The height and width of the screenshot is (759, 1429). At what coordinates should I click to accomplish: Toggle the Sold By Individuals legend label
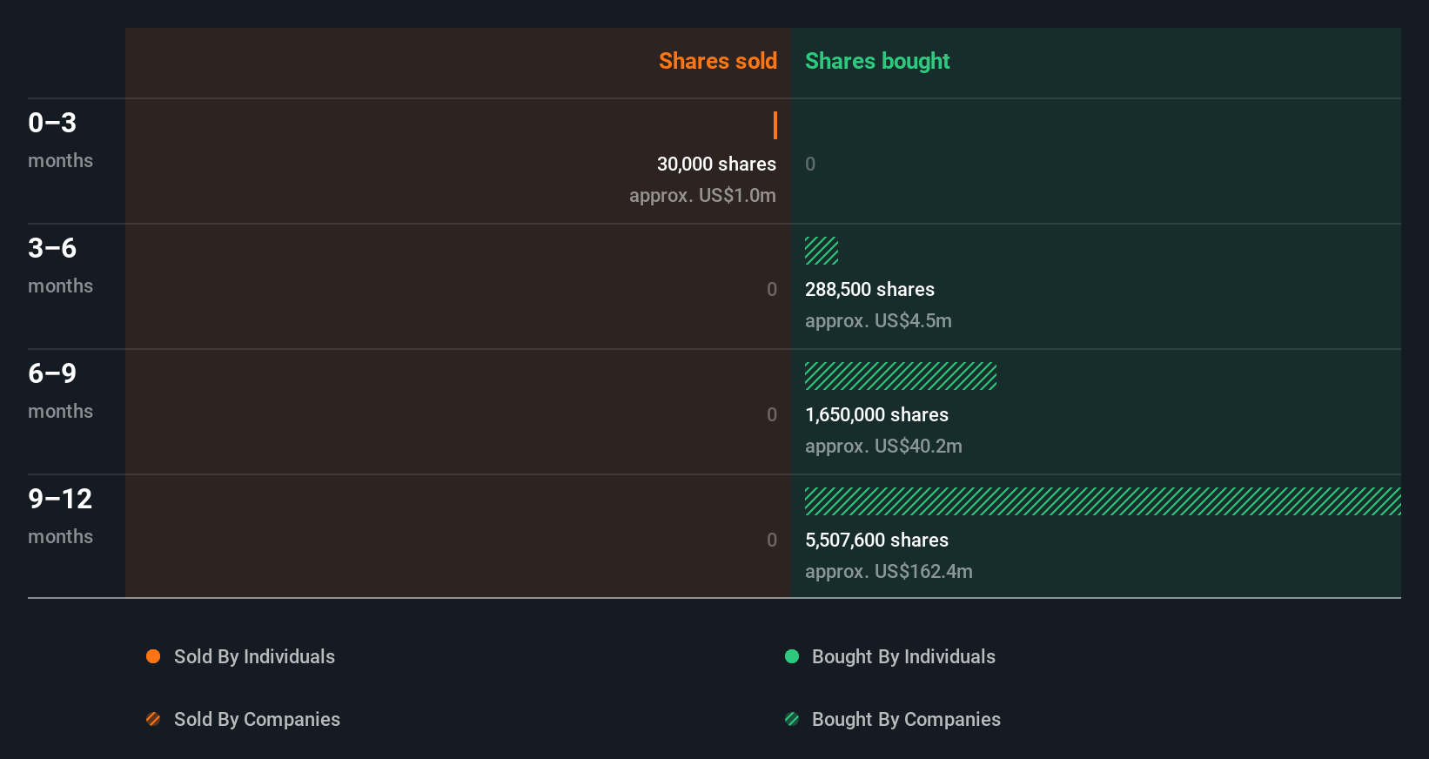tap(254, 656)
